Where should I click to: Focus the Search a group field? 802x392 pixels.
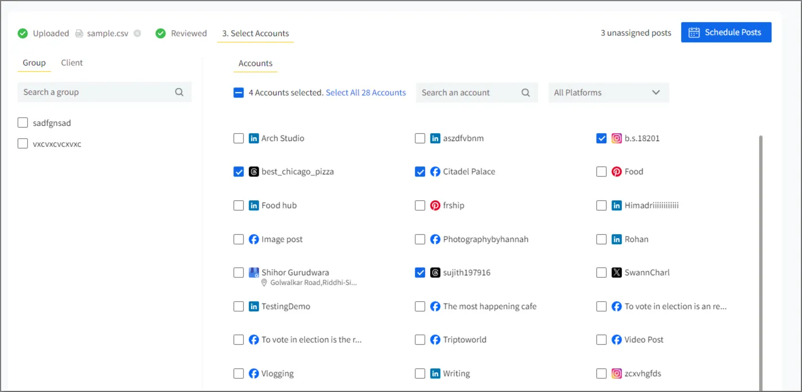(x=96, y=92)
